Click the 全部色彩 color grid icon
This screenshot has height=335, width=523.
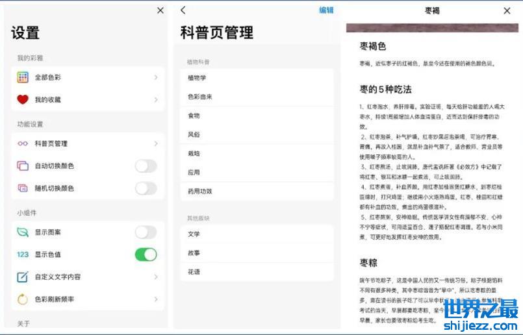pos(23,77)
